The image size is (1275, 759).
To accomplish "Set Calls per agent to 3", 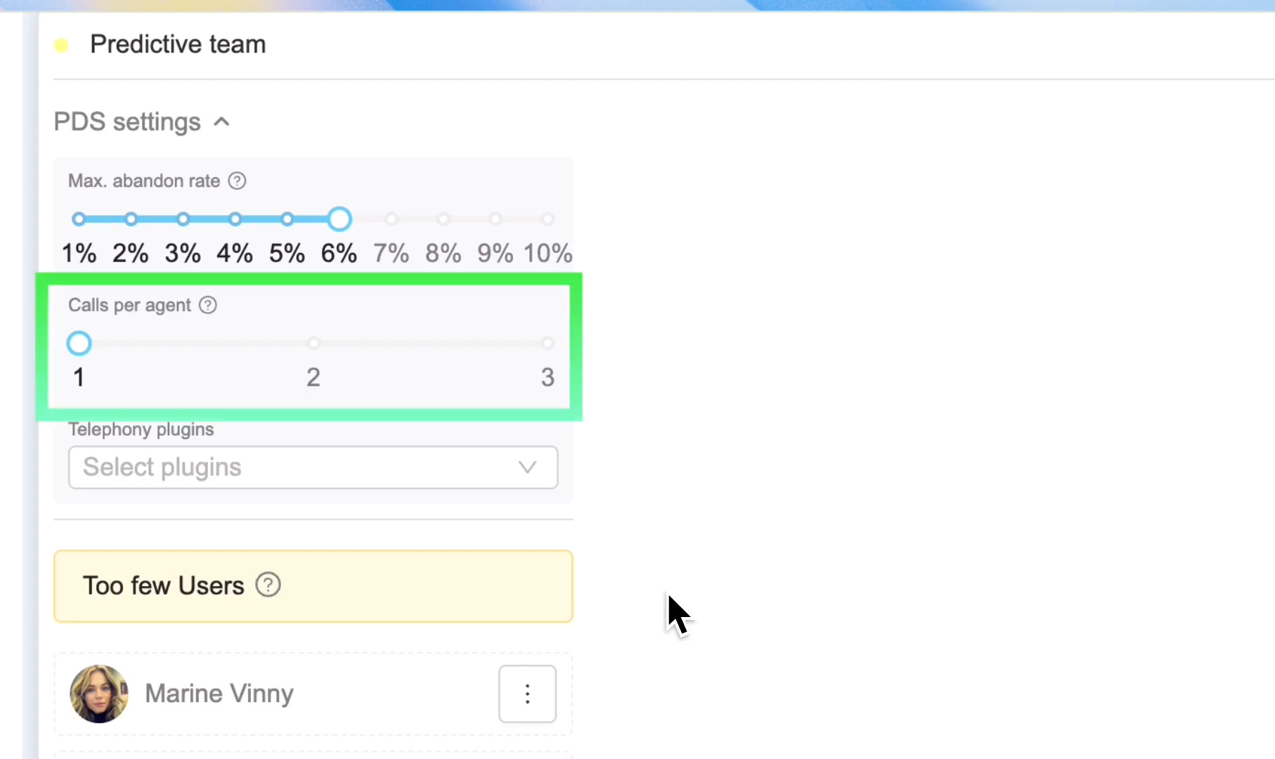I will [548, 344].
